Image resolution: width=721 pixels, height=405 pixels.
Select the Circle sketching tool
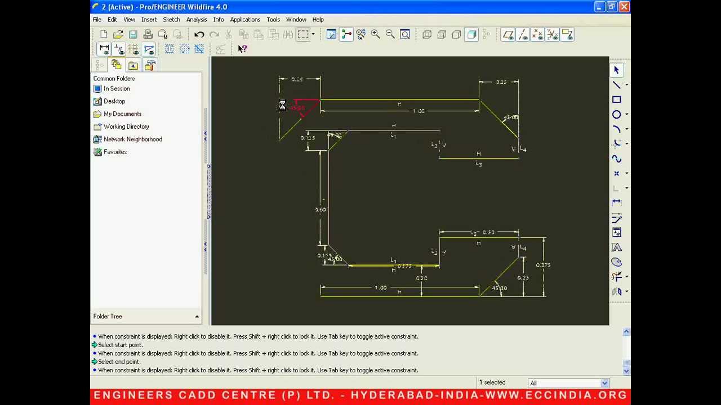point(617,114)
